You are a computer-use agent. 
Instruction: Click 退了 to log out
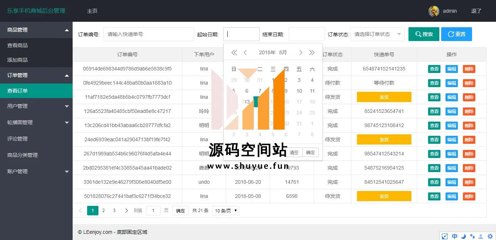[x=476, y=11]
